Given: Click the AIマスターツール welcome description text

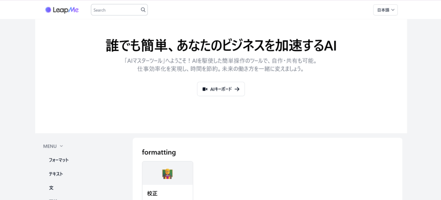Looking at the screenshot, I should click(x=221, y=65).
